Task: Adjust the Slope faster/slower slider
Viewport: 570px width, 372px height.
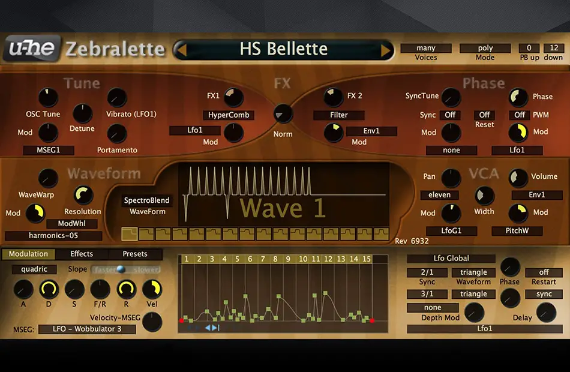Action: (x=126, y=269)
